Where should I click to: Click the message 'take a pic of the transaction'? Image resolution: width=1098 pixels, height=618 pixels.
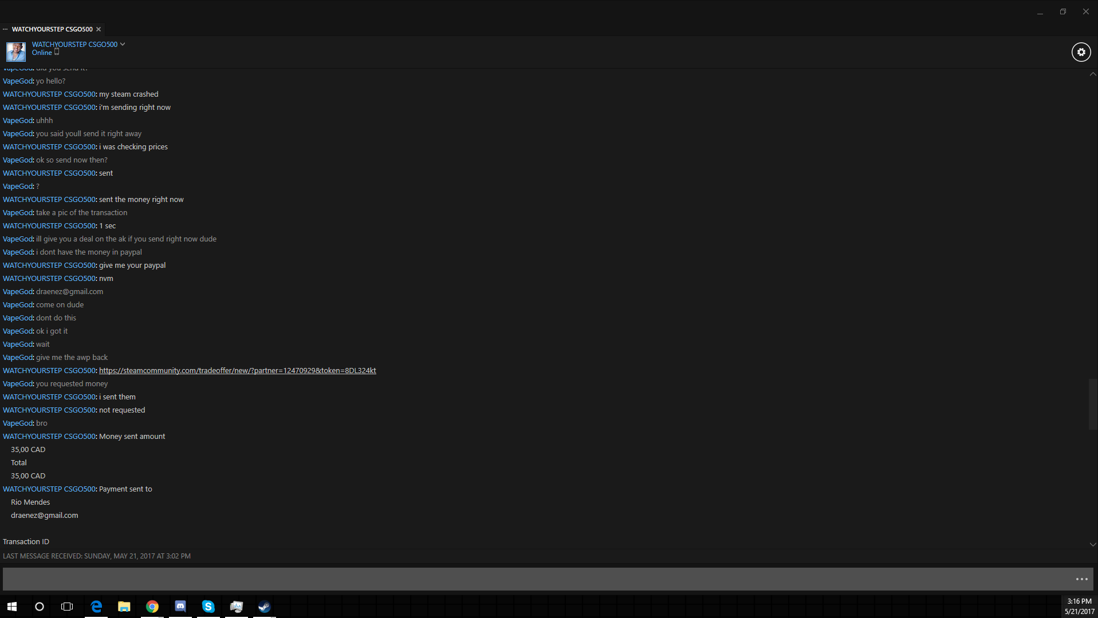(82, 213)
